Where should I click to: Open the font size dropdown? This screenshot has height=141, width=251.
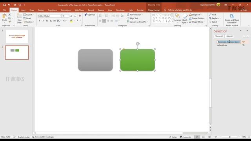(68, 16)
